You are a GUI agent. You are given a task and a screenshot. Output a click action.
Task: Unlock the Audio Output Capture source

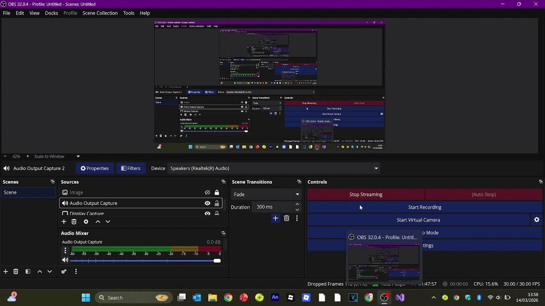pos(217,203)
